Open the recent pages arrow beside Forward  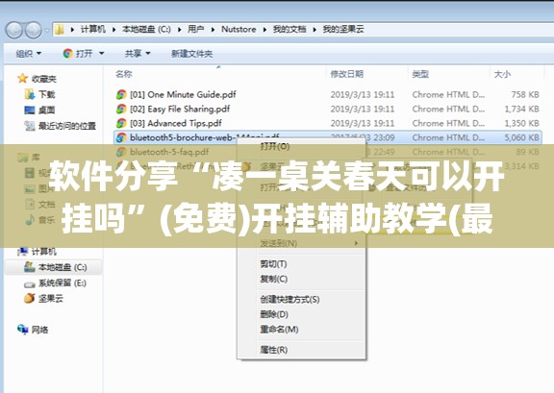pyautogui.click(x=46, y=31)
